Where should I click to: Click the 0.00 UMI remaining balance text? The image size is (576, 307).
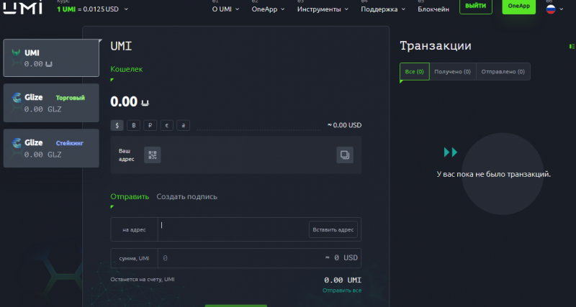(x=343, y=280)
